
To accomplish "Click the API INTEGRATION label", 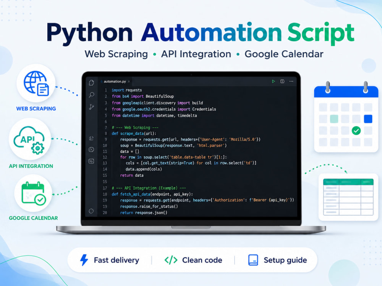I will (x=31, y=166).
